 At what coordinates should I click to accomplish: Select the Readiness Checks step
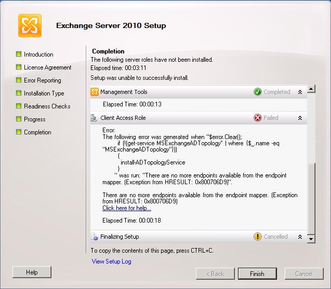click(x=47, y=106)
